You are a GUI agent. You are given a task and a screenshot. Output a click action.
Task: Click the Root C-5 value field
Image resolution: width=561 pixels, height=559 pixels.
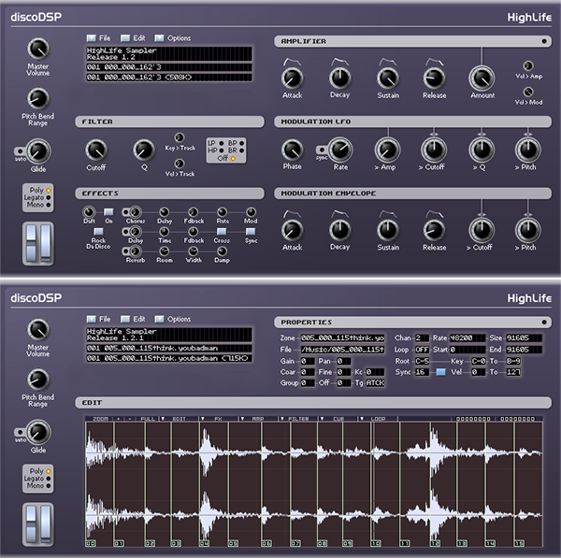point(422,361)
